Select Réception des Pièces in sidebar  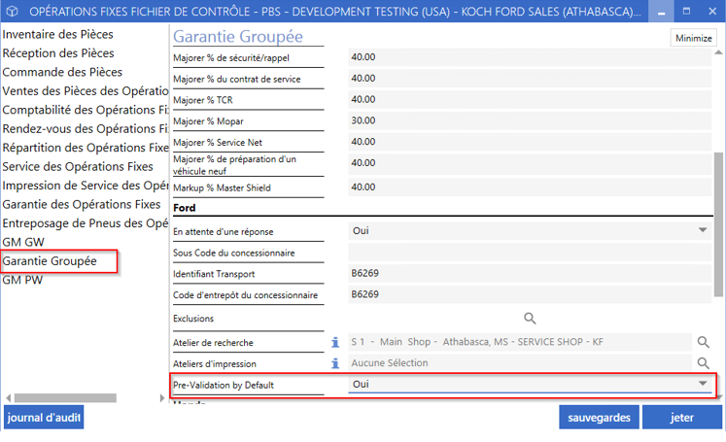[x=58, y=53]
